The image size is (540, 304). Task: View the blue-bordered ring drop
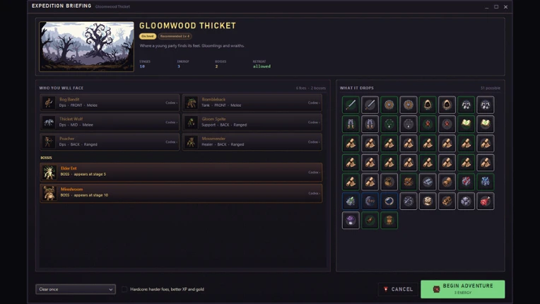pyautogui.click(x=389, y=201)
